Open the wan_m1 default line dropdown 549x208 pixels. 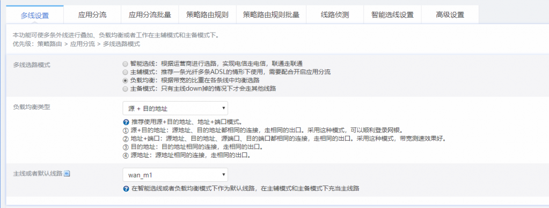[175, 175]
